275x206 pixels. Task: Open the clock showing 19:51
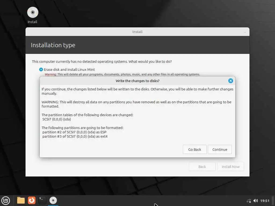265,201
